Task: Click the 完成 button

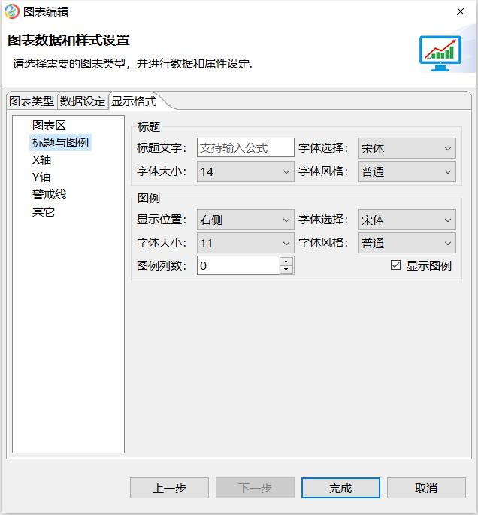Action: click(x=340, y=488)
